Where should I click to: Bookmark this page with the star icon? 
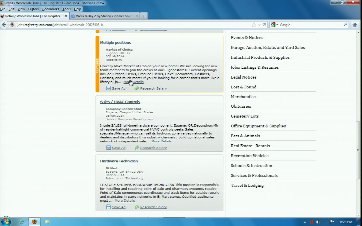[254, 25]
